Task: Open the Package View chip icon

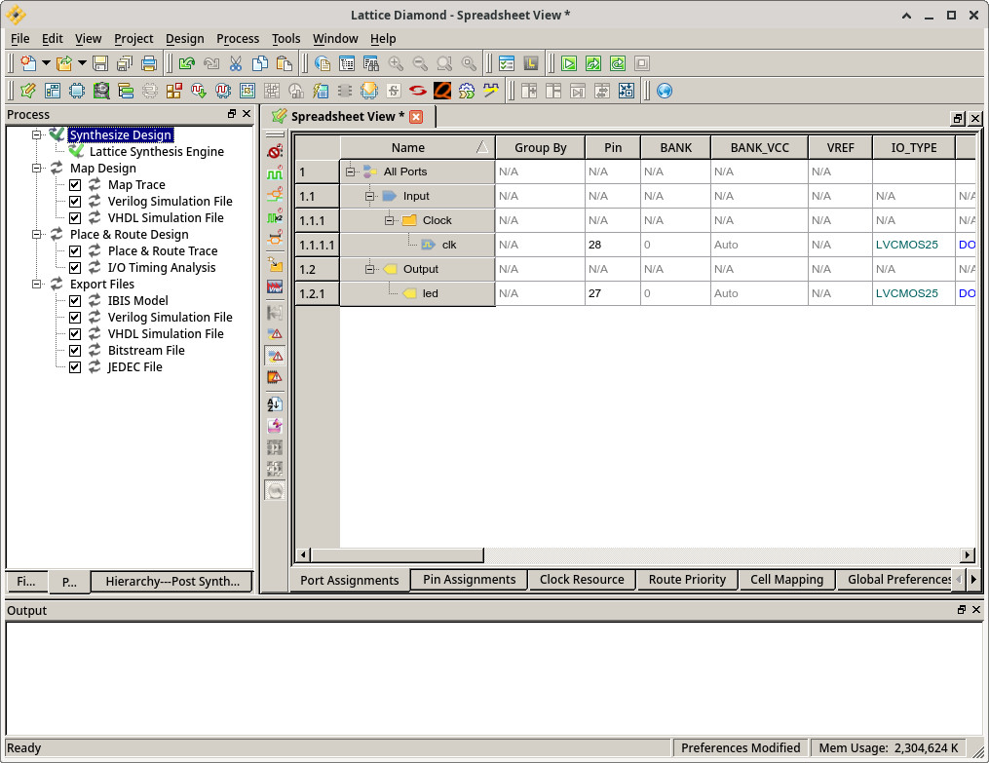Action: click(x=77, y=91)
